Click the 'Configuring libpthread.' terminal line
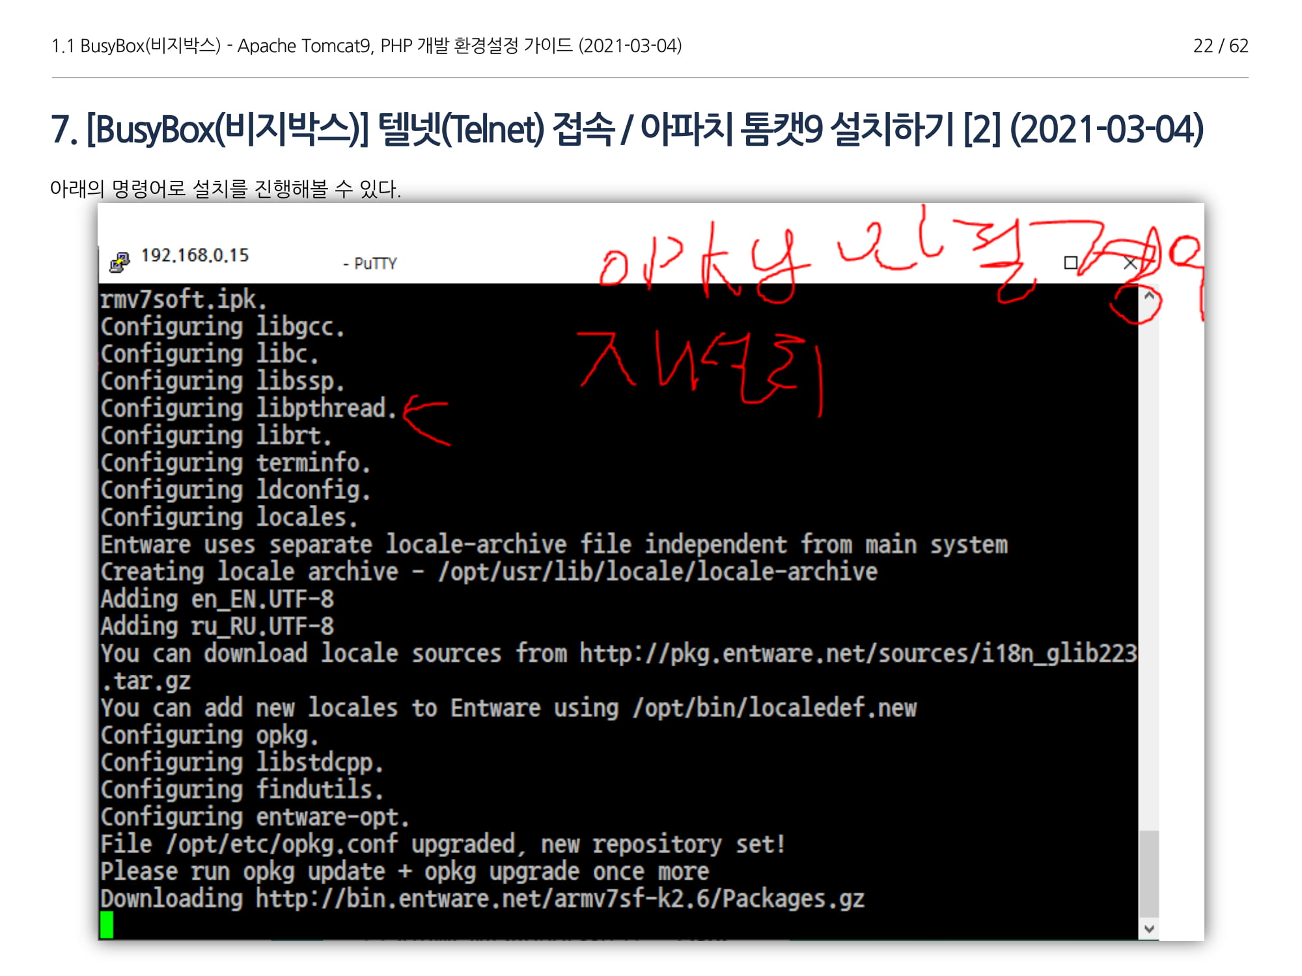 [248, 408]
